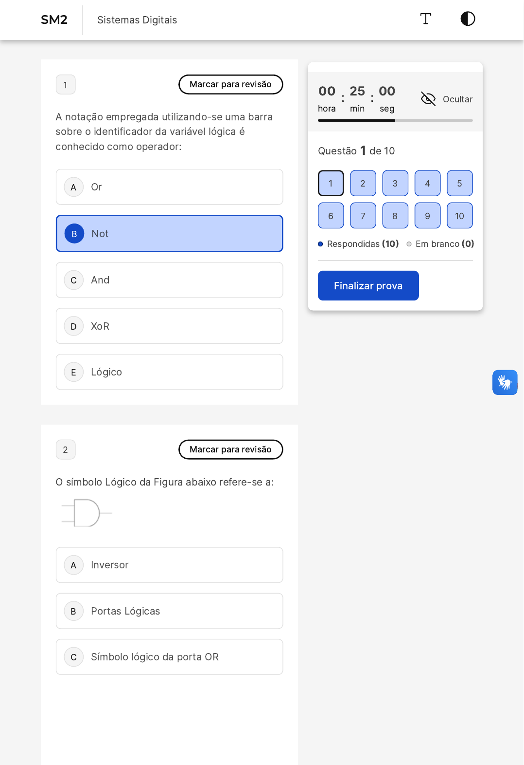Click the timer progress bar

pos(395,120)
